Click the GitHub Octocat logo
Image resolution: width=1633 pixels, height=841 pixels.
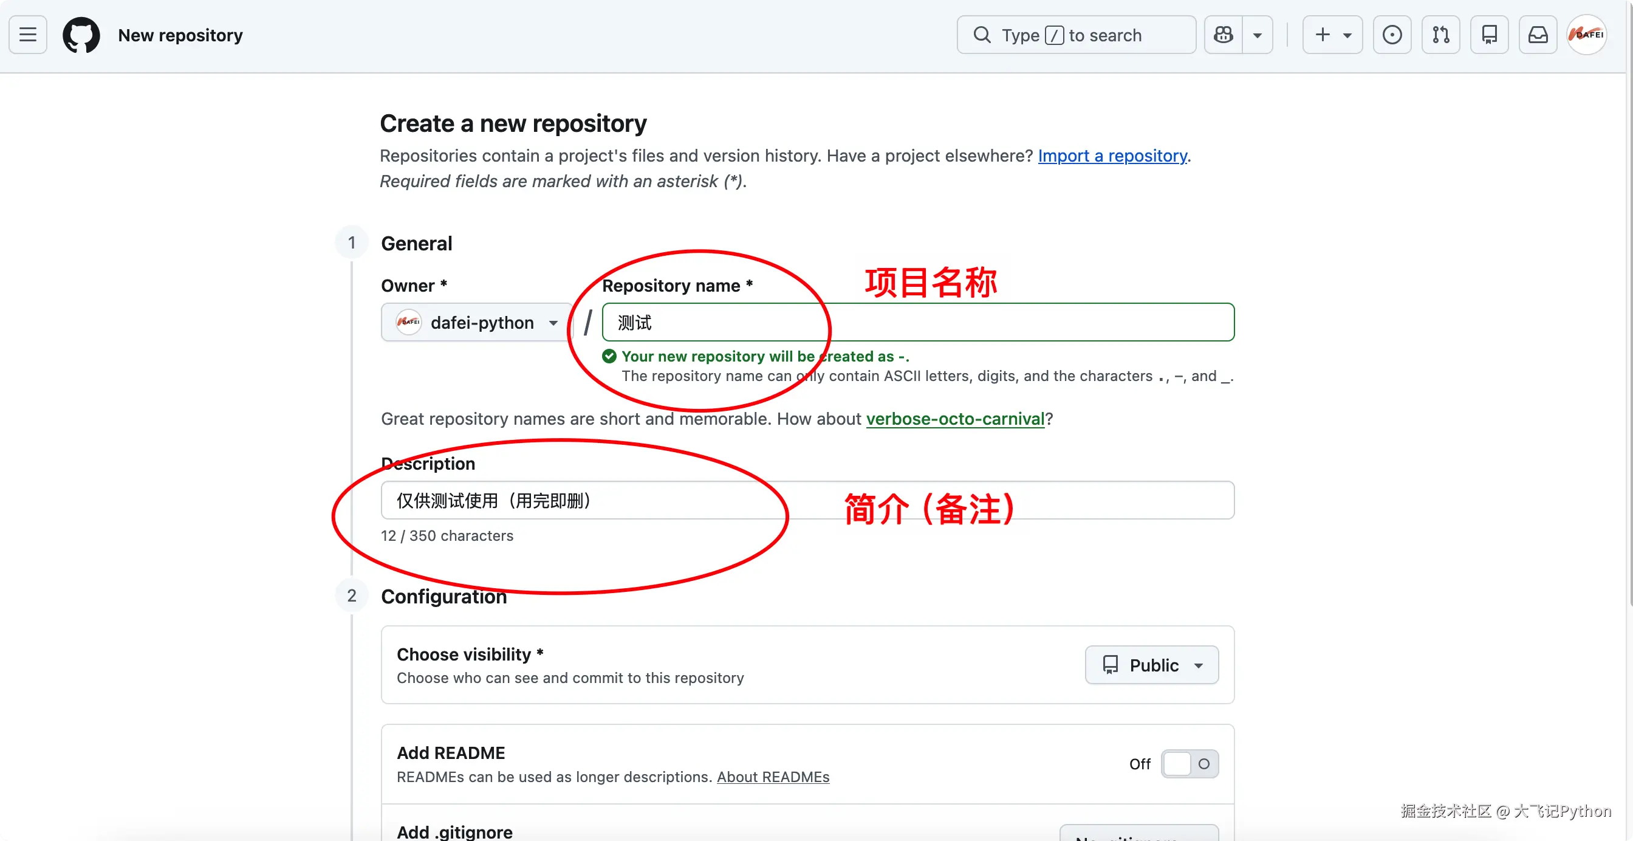pyautogui.click(x=81, y=35)
